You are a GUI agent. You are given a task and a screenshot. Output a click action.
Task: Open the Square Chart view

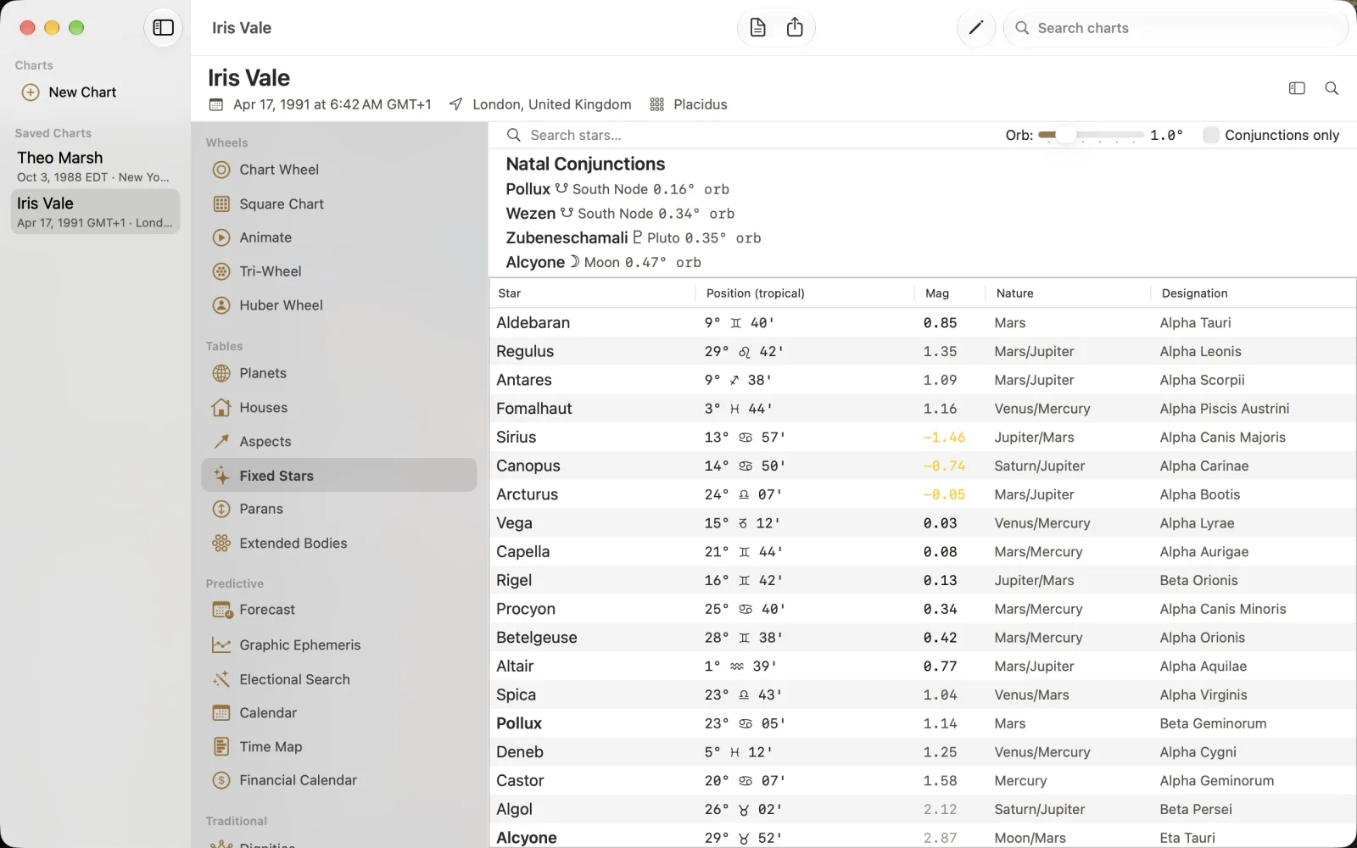pos(339,204)
